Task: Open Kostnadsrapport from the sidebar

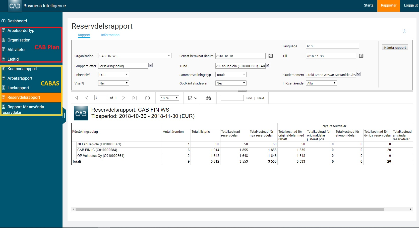Action: [x=22, y=69]
